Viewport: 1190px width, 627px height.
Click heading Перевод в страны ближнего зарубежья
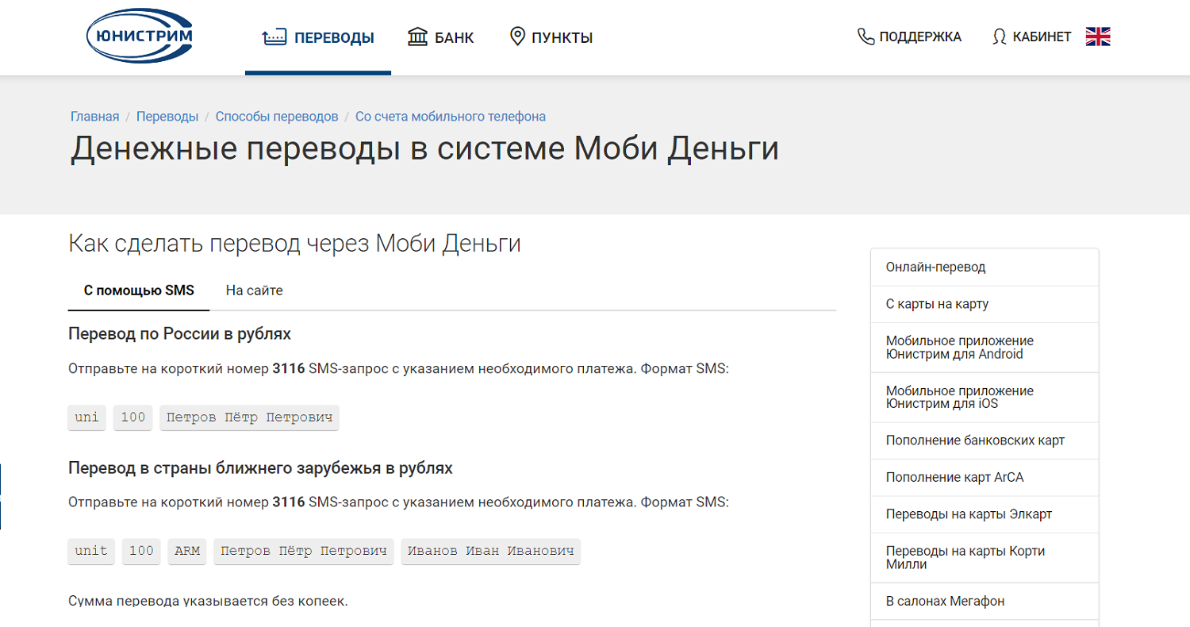(x=261, y=468)
